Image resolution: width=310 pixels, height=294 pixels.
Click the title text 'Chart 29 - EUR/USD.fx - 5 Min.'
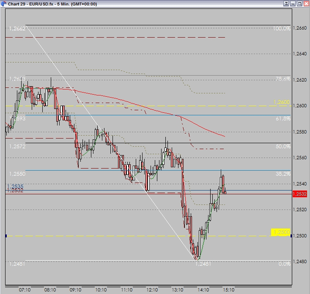point(39,4)
